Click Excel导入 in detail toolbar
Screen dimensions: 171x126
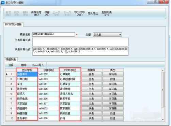(x=38, y=65)
